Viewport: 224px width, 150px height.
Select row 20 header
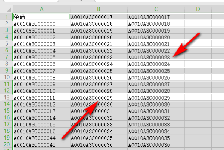click(x=6, y=145)
